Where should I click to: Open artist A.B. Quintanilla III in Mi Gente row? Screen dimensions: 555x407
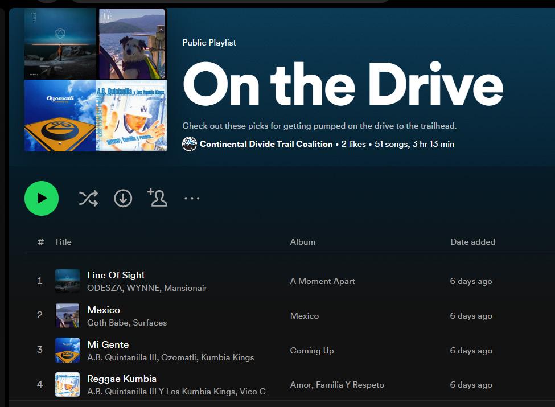tap(122, 357)
